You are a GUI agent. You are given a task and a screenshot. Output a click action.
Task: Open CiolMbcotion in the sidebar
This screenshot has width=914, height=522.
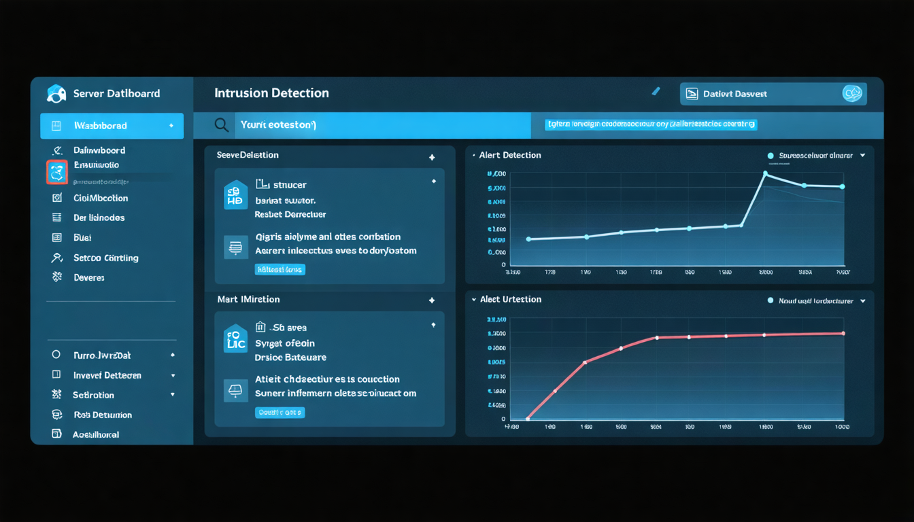coord(101,198)
